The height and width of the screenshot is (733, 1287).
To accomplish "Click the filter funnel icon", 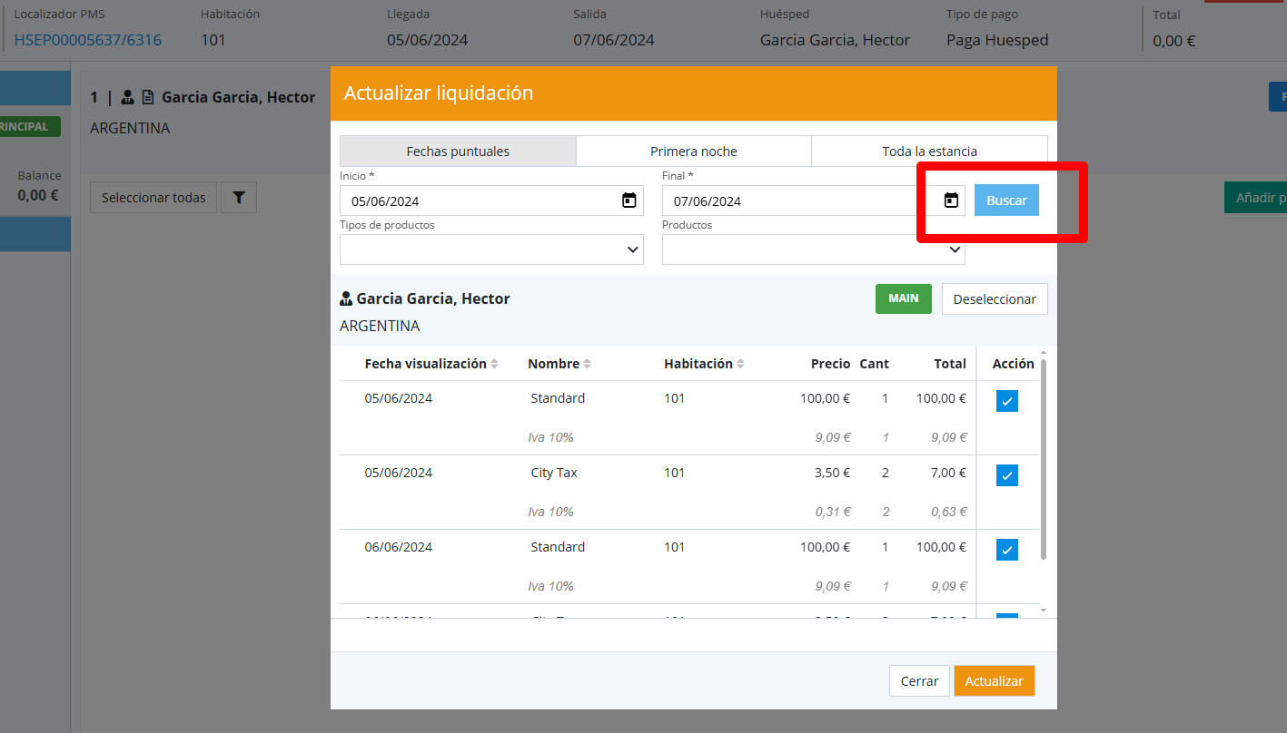I will point(238,197).
